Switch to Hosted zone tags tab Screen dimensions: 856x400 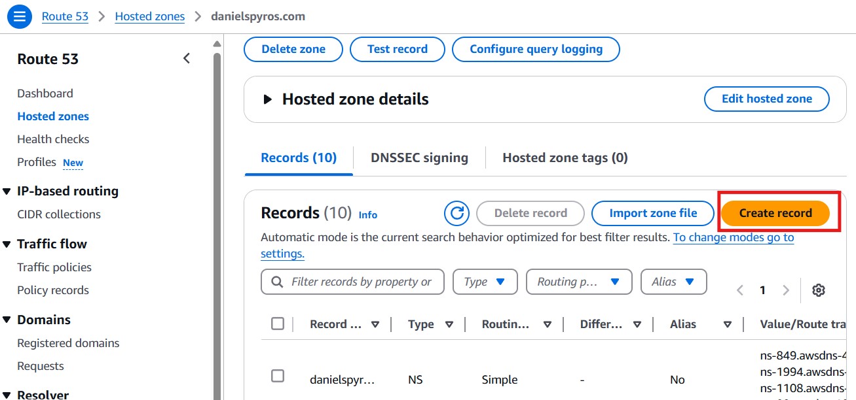coord(565,158)
